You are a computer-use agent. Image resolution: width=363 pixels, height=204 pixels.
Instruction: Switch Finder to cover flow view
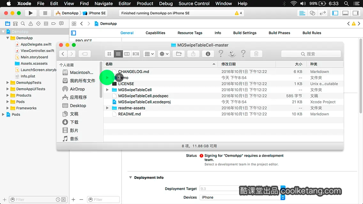pos(136,54)
